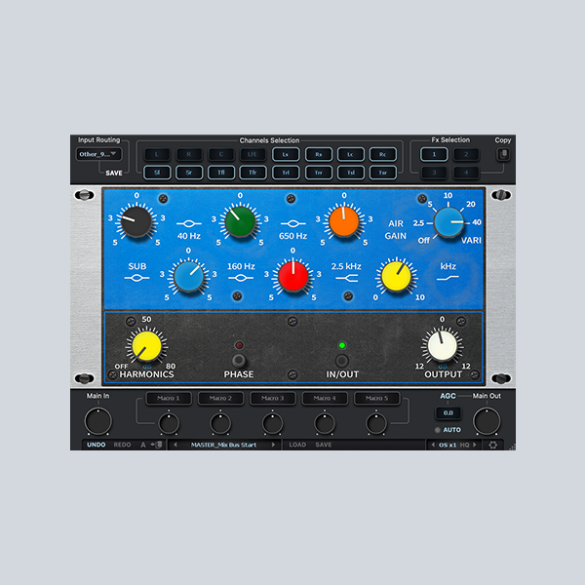Toggle the Tsr channel button
585x585 pixels.
[x=383, y=173]
